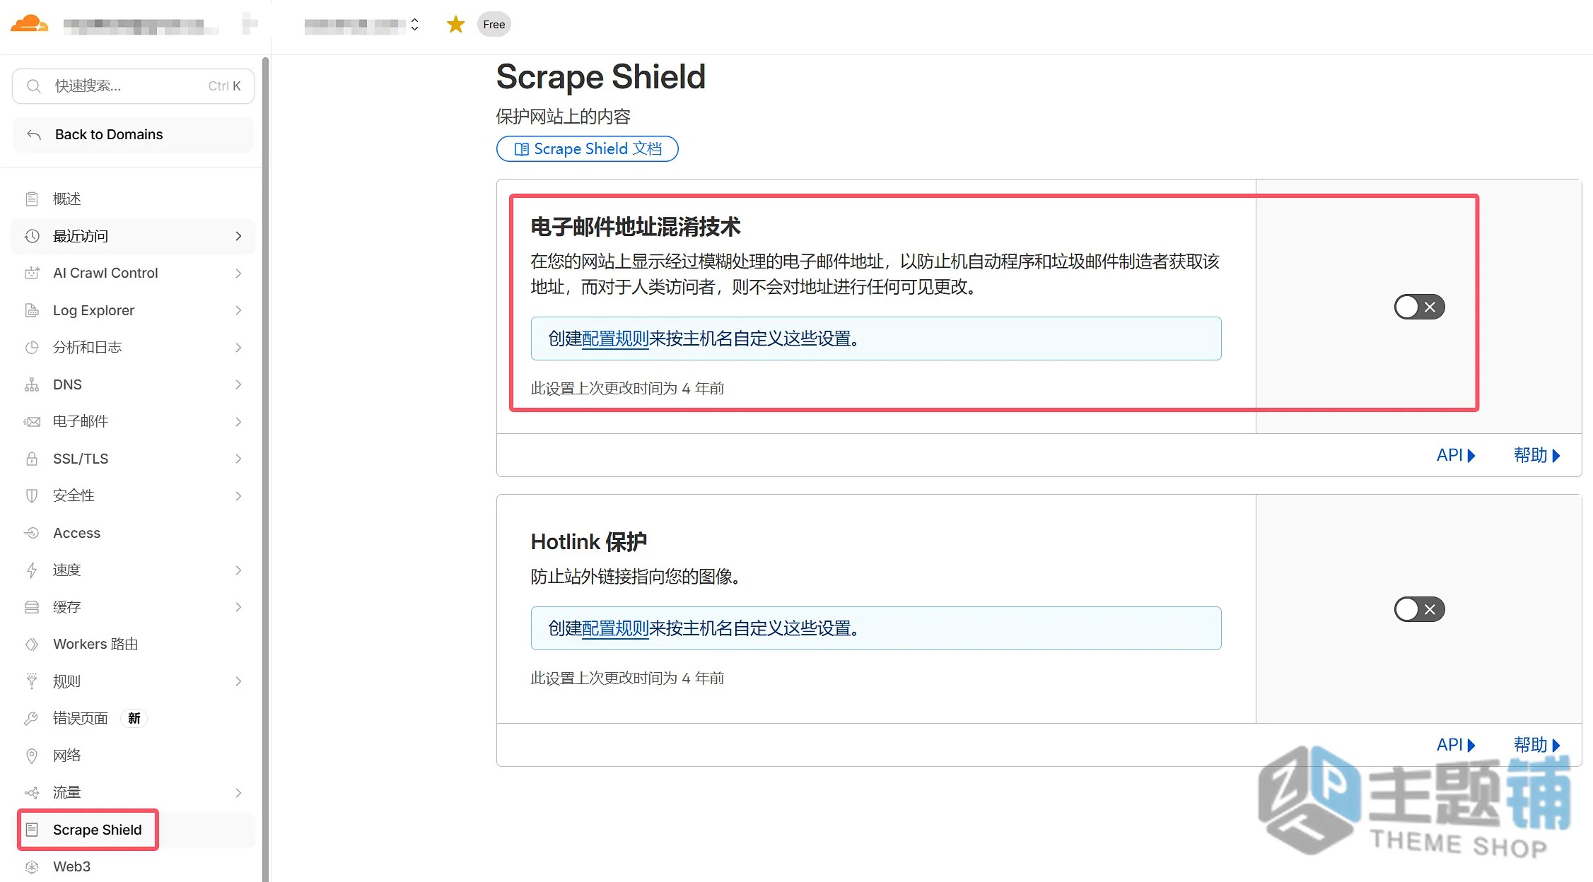Click the 速度 lightning bolt icon

(32, 570)
